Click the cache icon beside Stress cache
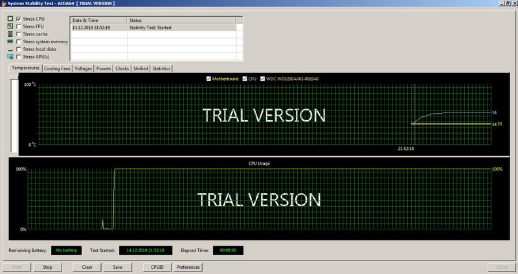 click(x=10, y=34)
